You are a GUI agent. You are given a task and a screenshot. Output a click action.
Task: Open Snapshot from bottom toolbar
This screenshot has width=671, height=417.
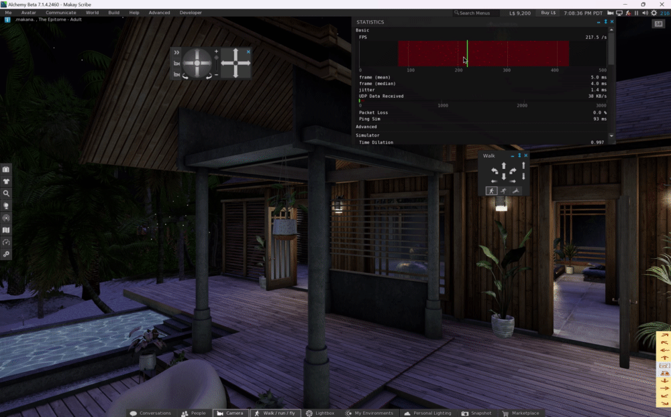point(476,413)
